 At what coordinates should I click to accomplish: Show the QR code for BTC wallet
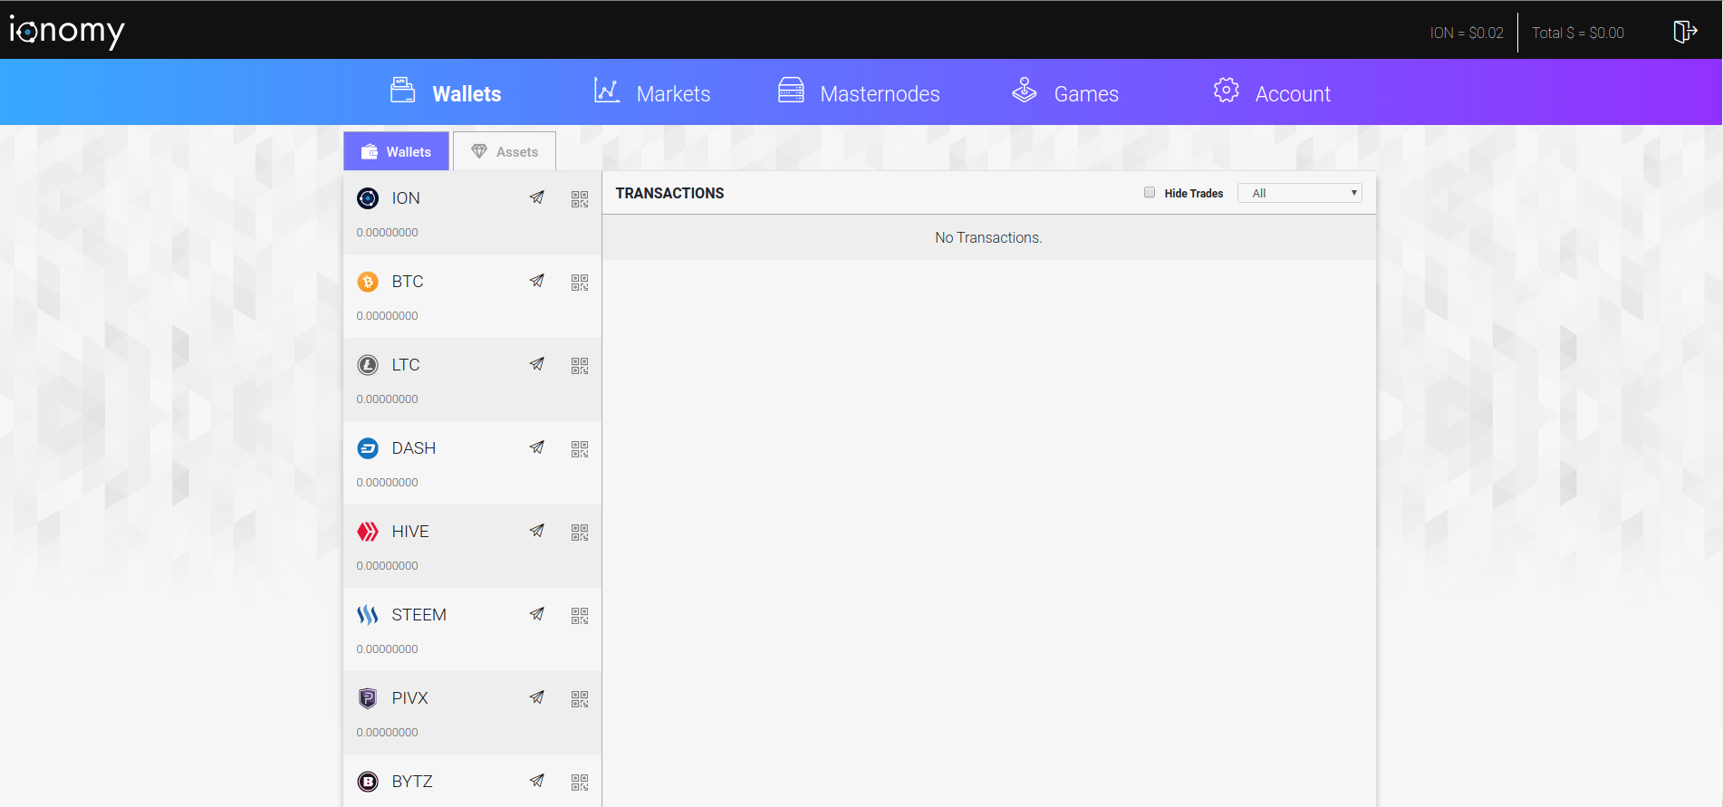[x=580, y=283]
